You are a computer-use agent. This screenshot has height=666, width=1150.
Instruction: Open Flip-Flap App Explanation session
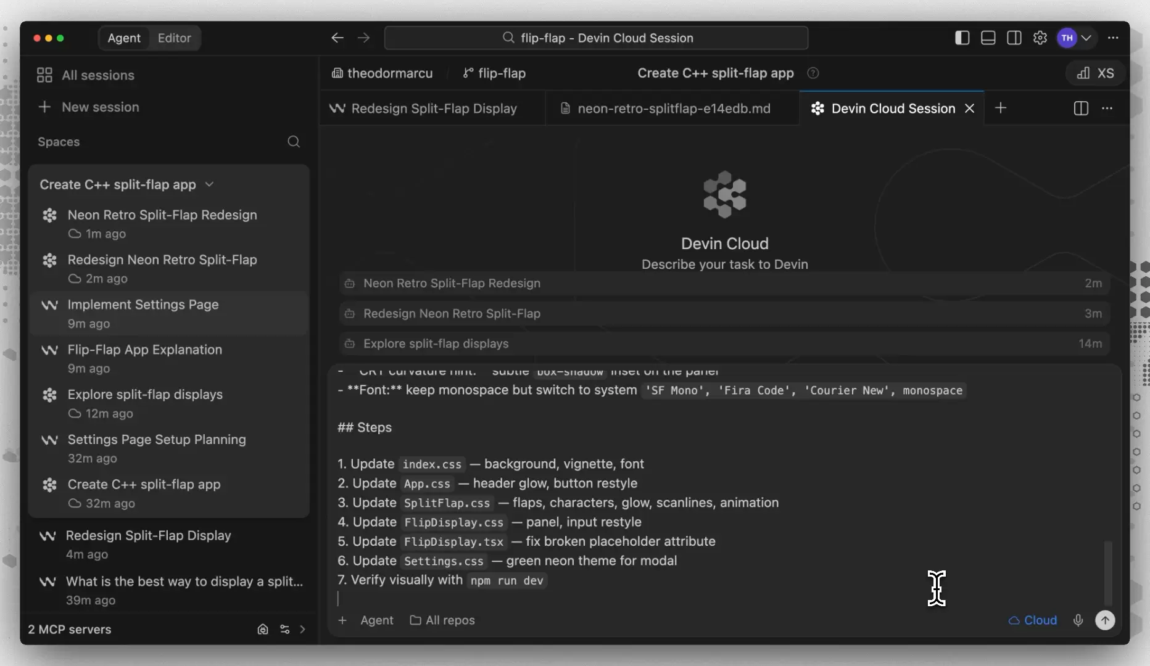pyautogui.click(x=169, y=358)
